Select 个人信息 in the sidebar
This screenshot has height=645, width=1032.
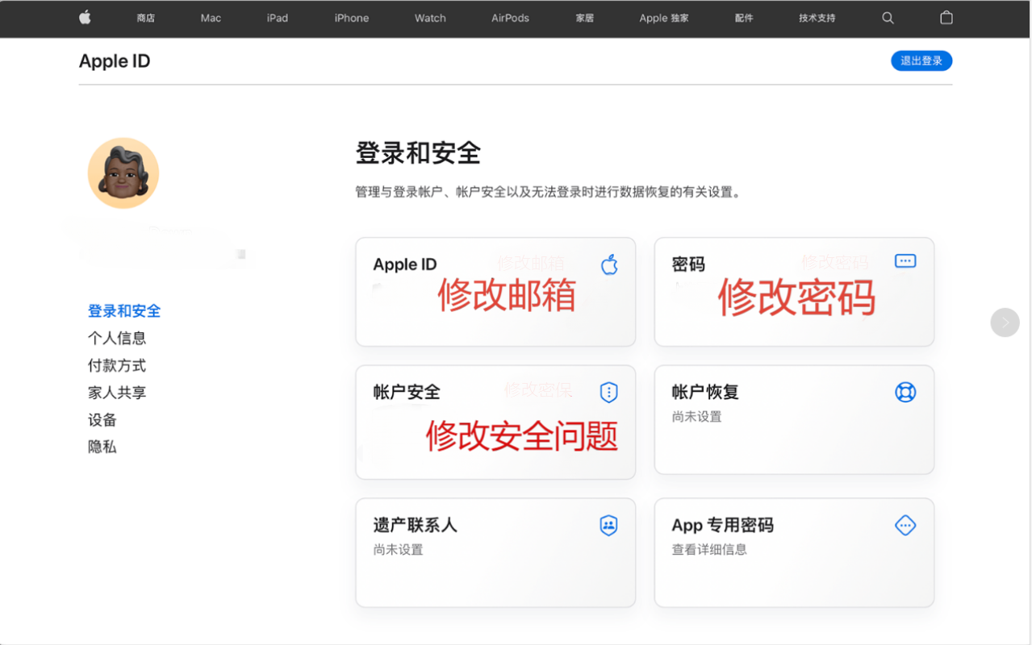pyautogui.click(x=117, y=338)
